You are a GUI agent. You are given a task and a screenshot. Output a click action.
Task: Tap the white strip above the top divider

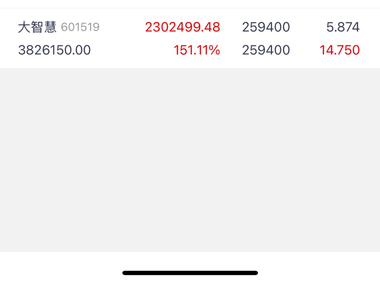coord(190,4)
